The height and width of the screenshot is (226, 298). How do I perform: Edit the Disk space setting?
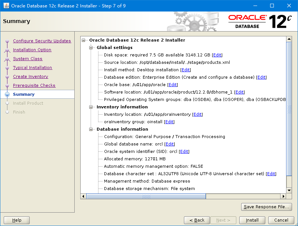click(x=217, y=55)
